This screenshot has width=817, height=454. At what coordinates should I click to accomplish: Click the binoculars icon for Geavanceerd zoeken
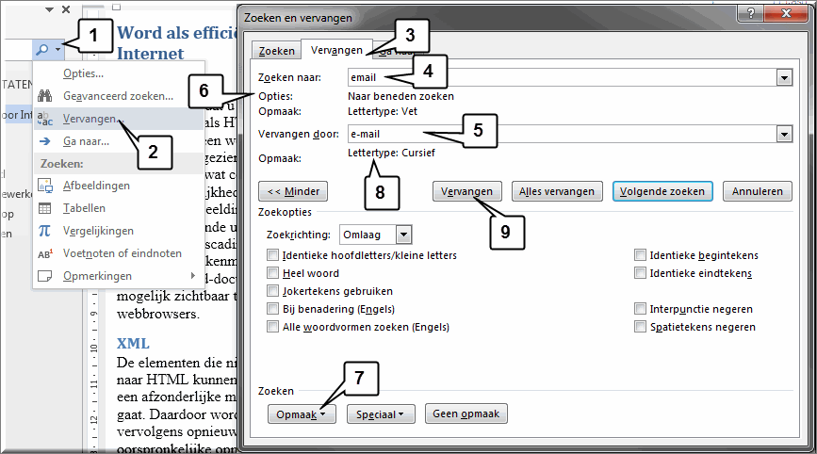point(45,96)
